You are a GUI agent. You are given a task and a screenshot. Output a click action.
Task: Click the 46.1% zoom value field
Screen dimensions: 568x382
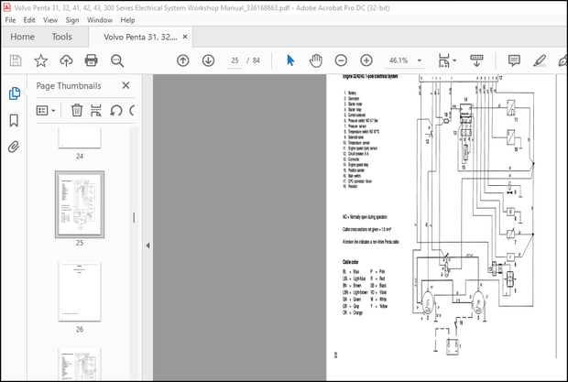399,60
